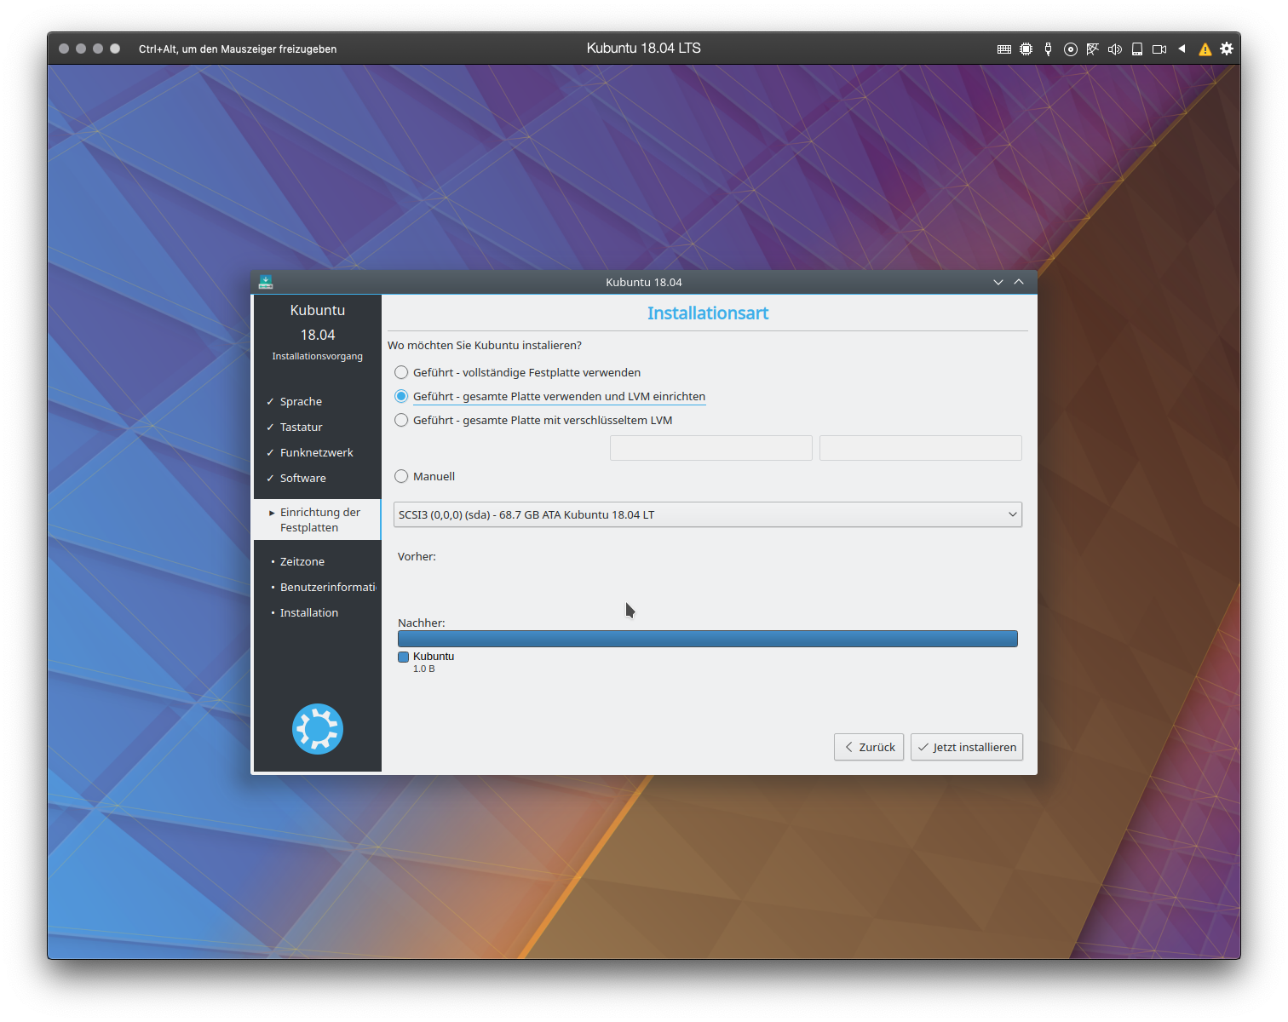Image resolution: width=1288 pixels, height=1022 pixels.
Task: Select the Installation step in sidebar
Action: coord(309,612)
